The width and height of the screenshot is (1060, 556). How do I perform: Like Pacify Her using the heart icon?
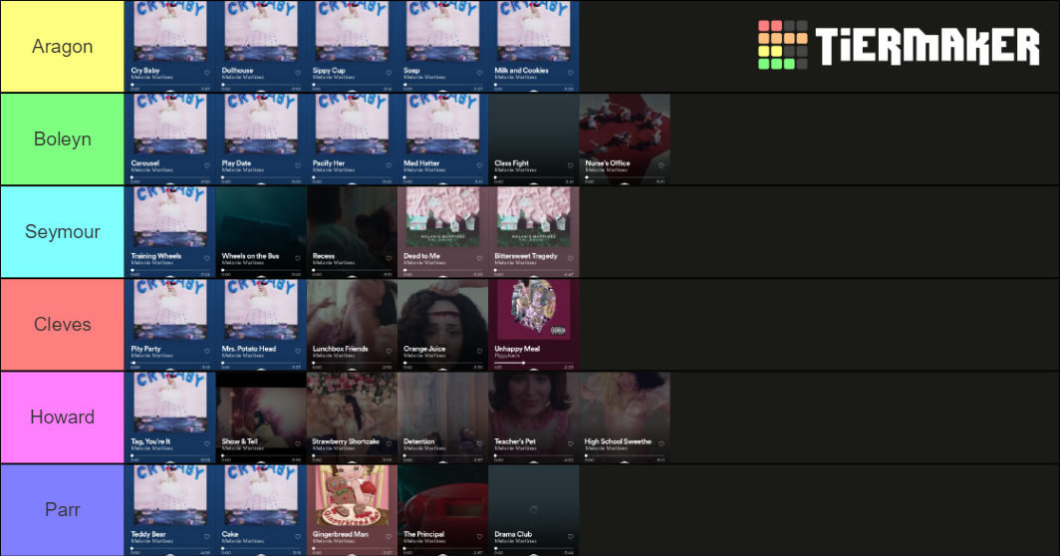(x=389, y=165)
